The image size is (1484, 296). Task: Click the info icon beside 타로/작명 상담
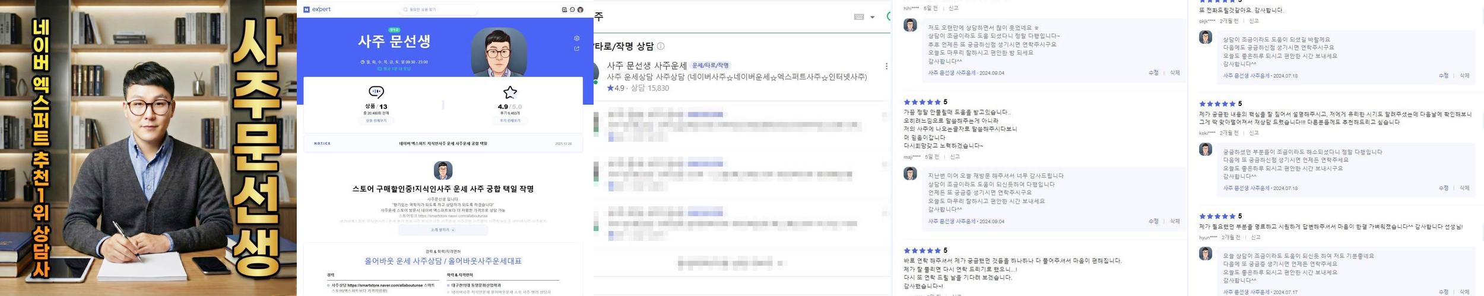(x=661, y=46)
